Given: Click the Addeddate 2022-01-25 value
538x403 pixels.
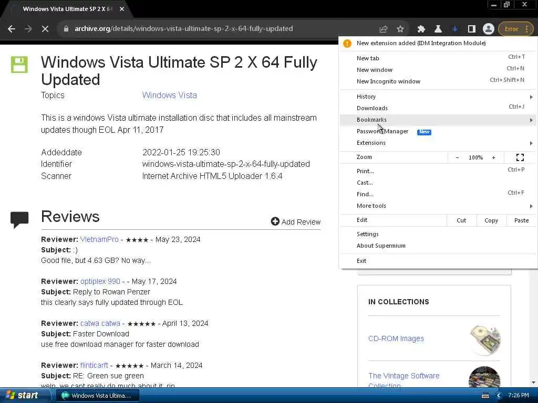Looking at the screenshot, I should (x=181, y=152).
